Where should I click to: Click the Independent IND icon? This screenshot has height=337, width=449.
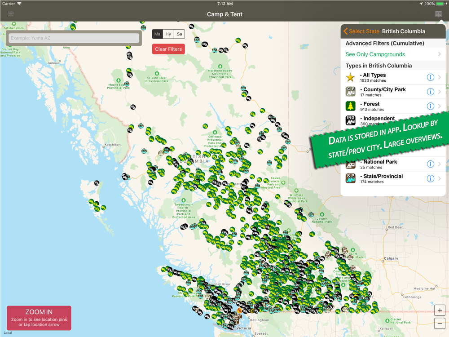(351, 120)
